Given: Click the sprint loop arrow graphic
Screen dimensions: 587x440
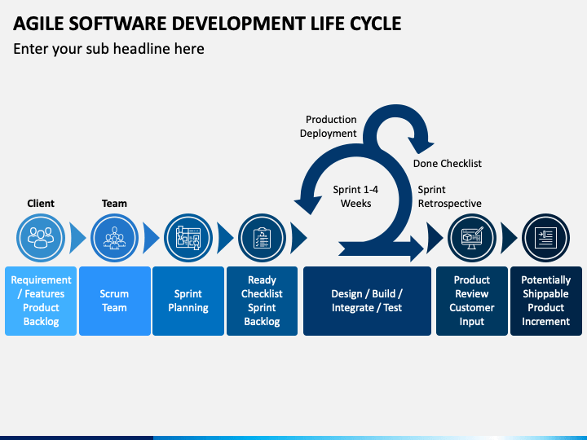Looking at the screenshot, I should [x=365, y=183].
